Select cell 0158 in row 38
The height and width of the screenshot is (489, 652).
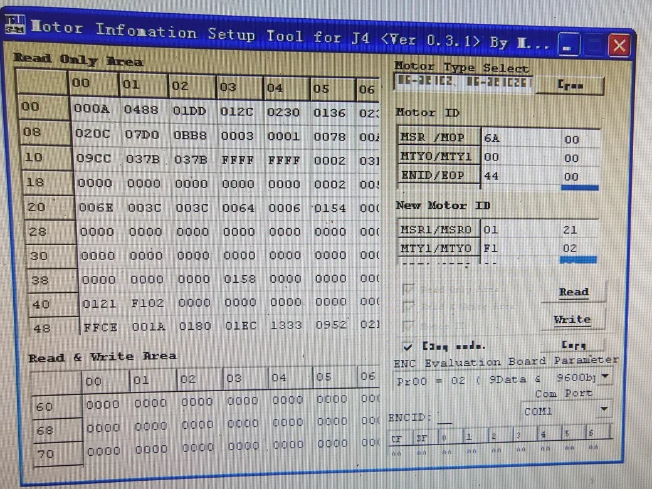[242, 278]
